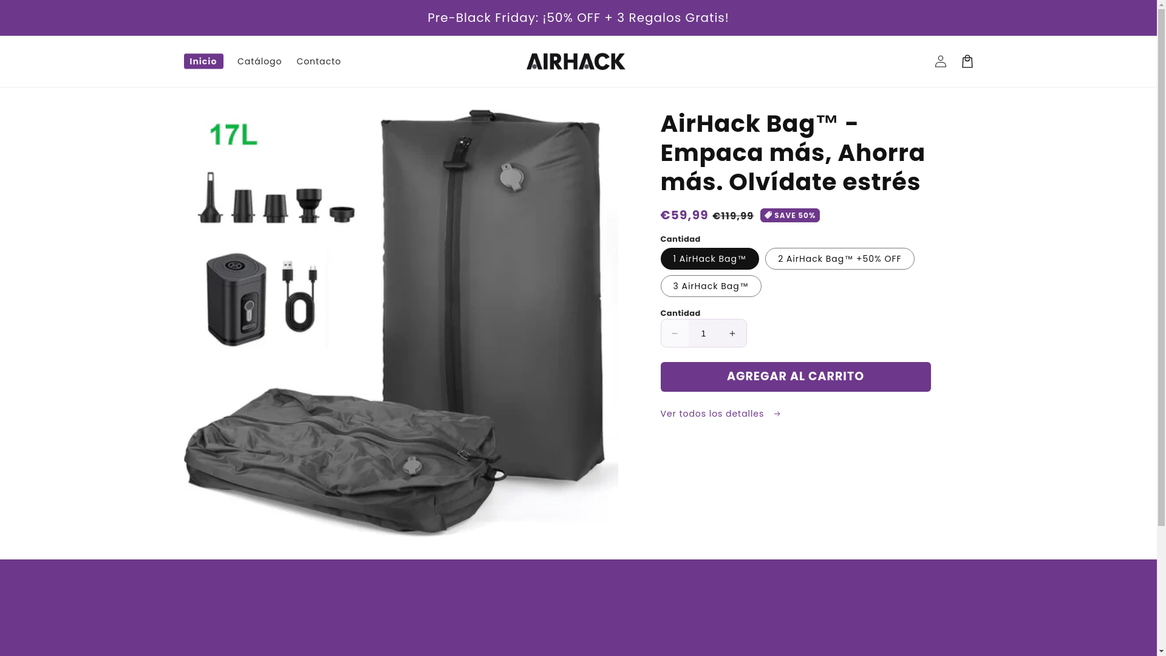Viewport: 1166px width, 656px height.
Task: Open the Contacto page link
Action: tap(319, 61)
